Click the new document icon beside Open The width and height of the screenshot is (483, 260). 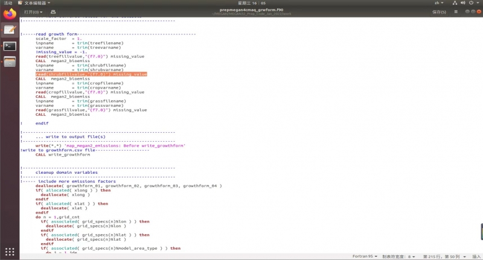tap(53, 11)
